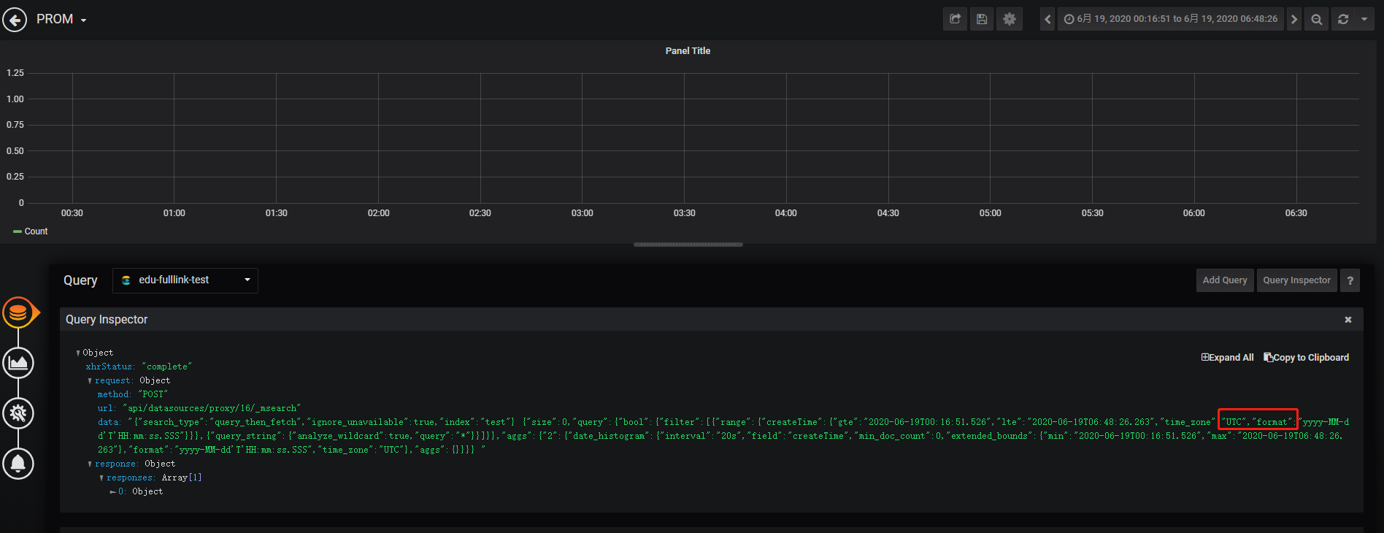Click the data key label
1384x533 pixels.
(109, 422)
